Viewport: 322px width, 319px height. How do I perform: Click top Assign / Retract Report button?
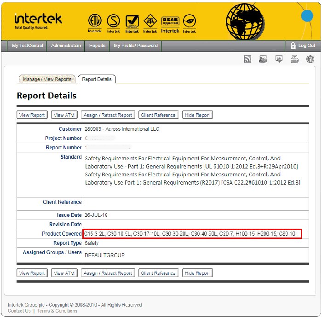tap(108, 115)
